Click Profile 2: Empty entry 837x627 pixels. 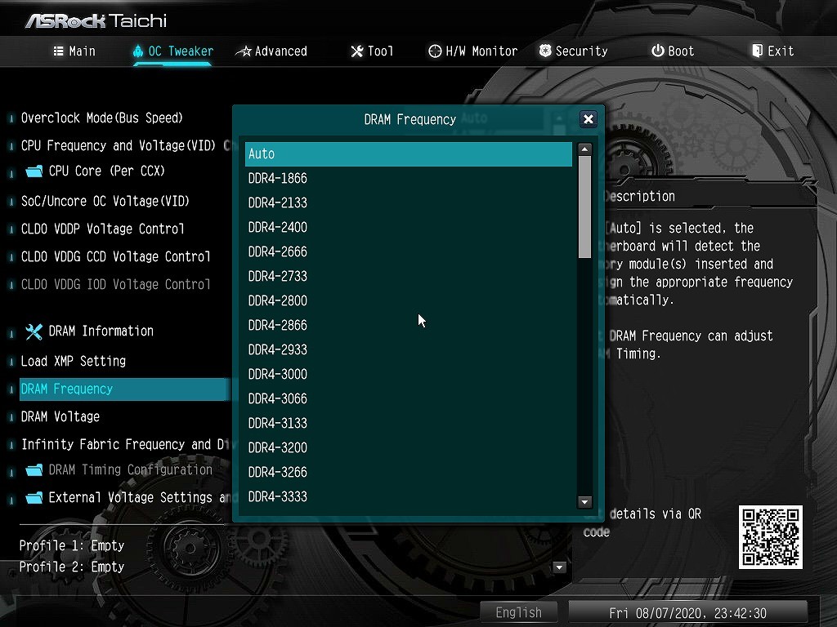coord(72,567)
